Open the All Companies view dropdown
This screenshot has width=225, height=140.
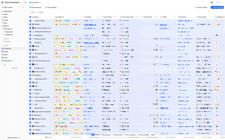tap(36, 7)
